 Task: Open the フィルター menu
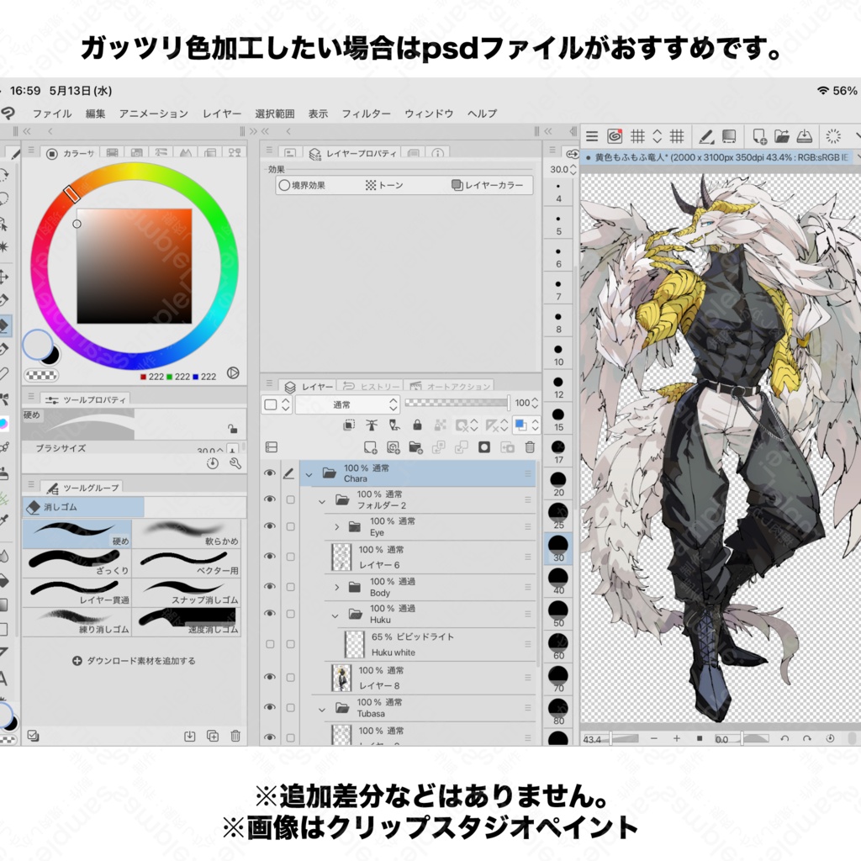(367, 114)
